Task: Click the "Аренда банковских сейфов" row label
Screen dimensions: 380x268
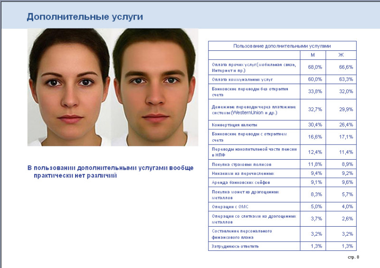Action: [x=240, y=182]
